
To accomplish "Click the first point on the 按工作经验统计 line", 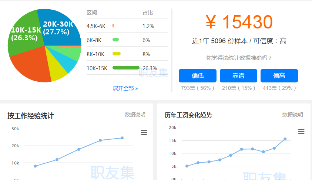I will pyautogui.click(x=35, y=166).
